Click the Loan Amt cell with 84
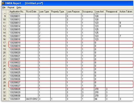 (x=100, y=99)
